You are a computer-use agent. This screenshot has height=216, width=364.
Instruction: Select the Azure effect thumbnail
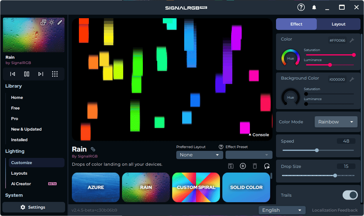pos(96,187)
